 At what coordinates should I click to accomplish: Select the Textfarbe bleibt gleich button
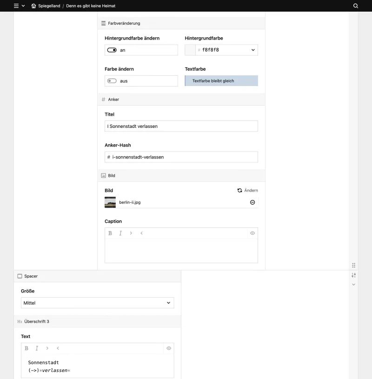pos(221,80)
